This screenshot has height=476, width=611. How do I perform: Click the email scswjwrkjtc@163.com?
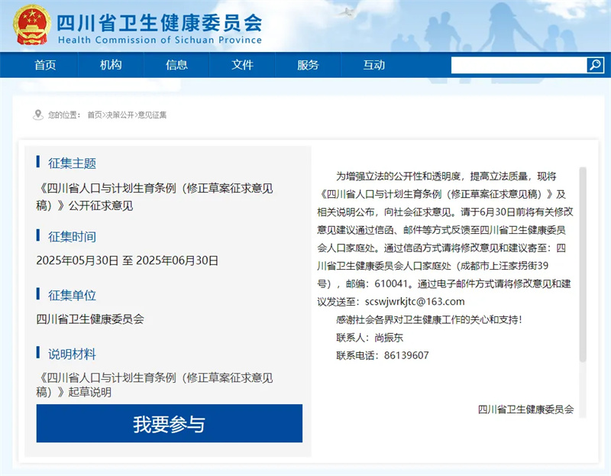(x=415, y=301)
